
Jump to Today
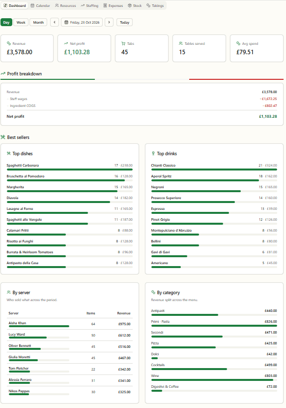tap(125, 22)
